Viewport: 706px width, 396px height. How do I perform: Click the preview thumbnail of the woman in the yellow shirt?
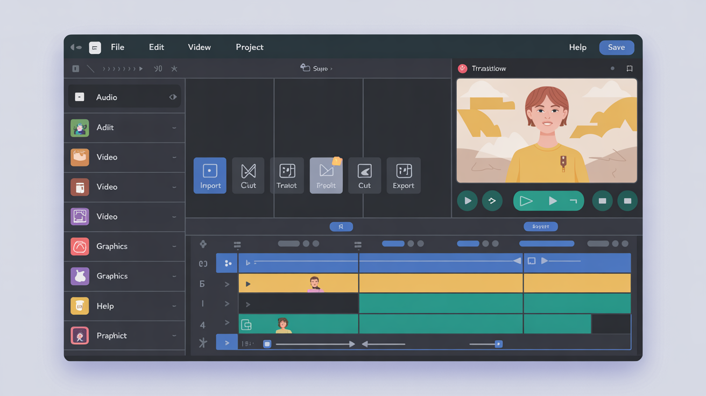pos(547,131)
